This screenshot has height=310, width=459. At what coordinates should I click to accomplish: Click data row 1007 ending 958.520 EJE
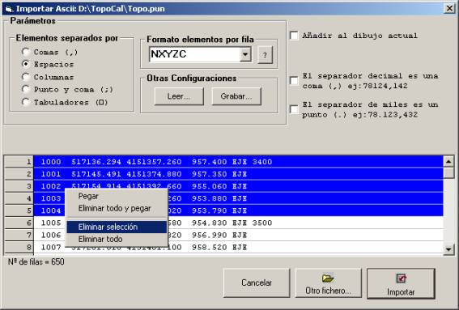coord(239,248)
